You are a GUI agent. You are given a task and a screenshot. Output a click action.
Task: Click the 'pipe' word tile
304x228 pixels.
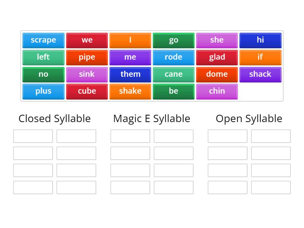(x=87, y=57)
